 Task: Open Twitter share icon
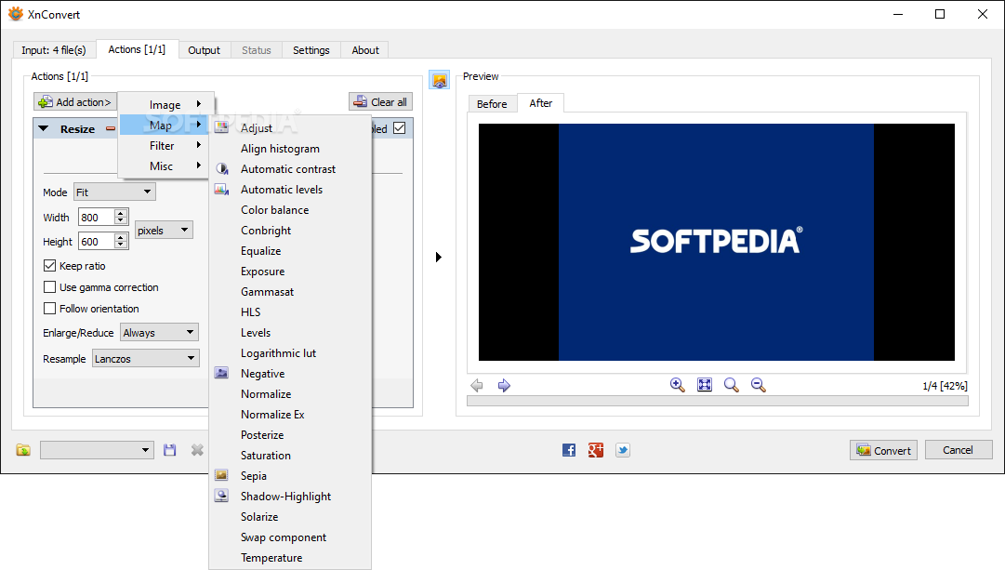[623, 450]
